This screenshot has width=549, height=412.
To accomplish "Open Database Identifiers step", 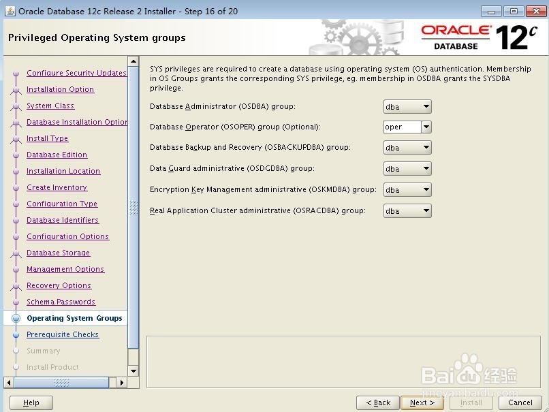I will point(63,220).
